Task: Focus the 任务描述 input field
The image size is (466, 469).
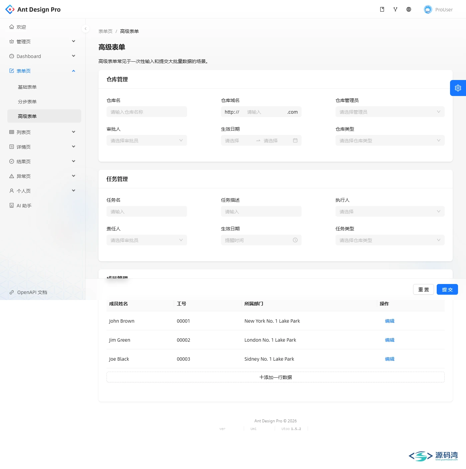Action: click(x=261, y=211)
